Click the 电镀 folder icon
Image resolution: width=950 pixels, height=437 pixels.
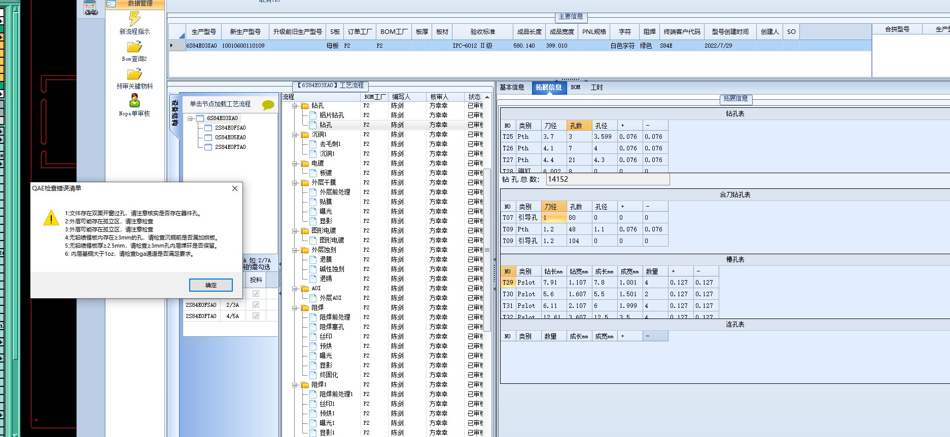[x=305, y=164]
